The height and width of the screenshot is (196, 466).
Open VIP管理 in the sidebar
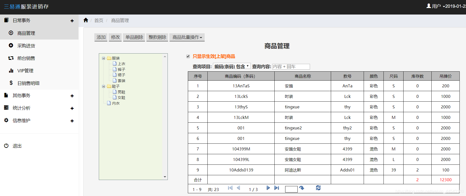(x=25, y=71)
